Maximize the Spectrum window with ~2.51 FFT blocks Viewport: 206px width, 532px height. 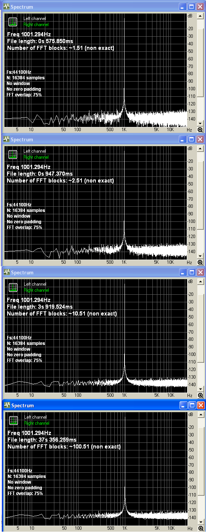191,139
